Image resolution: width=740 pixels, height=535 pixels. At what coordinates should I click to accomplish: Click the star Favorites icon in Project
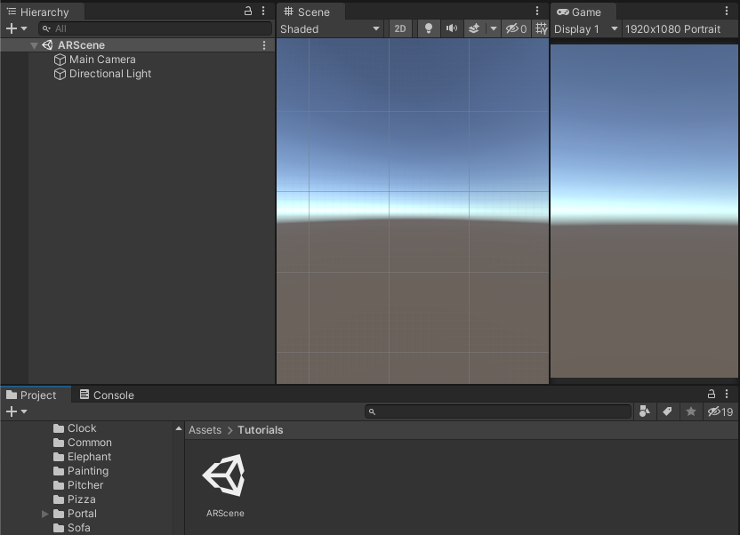pos(690,411)
